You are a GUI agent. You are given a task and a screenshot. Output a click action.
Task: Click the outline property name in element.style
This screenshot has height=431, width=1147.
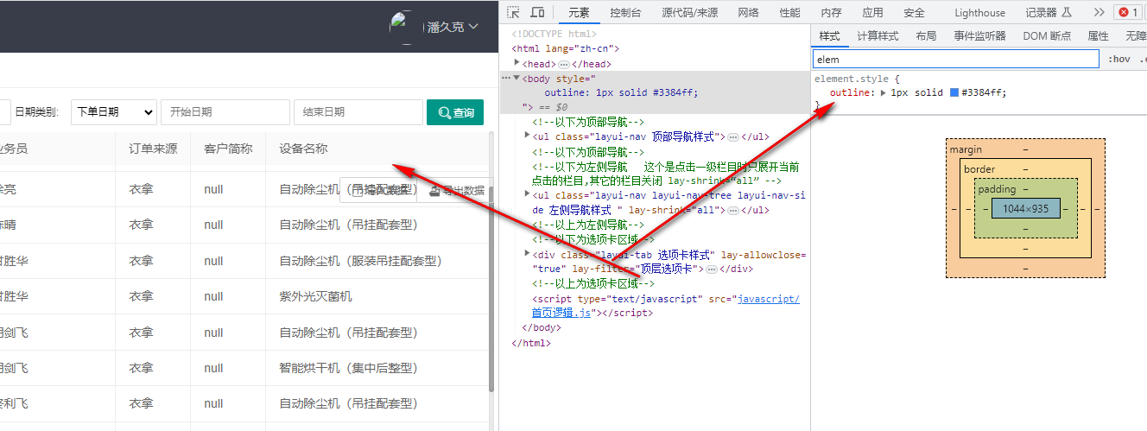coord(851,92)
